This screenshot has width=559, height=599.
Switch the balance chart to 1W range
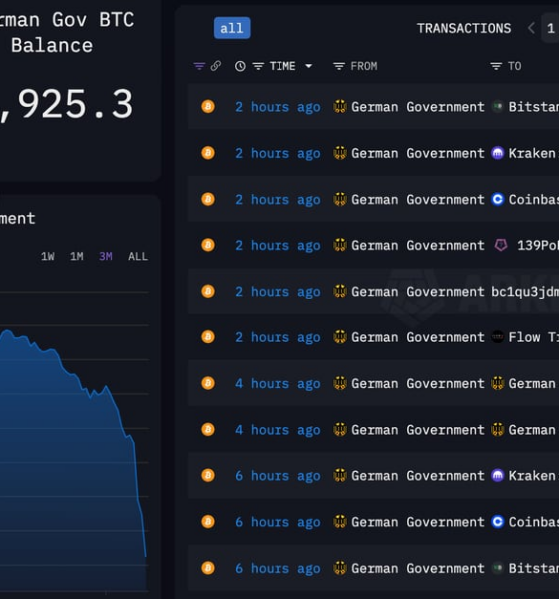click(x=48, y=256)
